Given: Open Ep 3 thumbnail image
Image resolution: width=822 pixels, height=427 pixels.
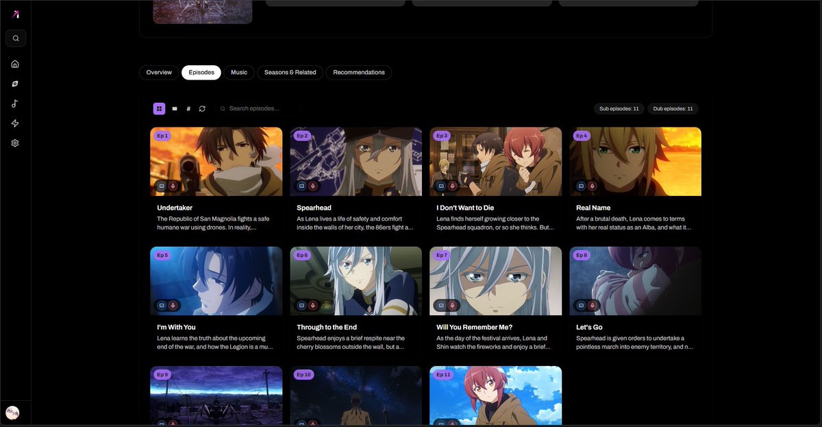Looking at the screenshot, I should pos(496,162).
